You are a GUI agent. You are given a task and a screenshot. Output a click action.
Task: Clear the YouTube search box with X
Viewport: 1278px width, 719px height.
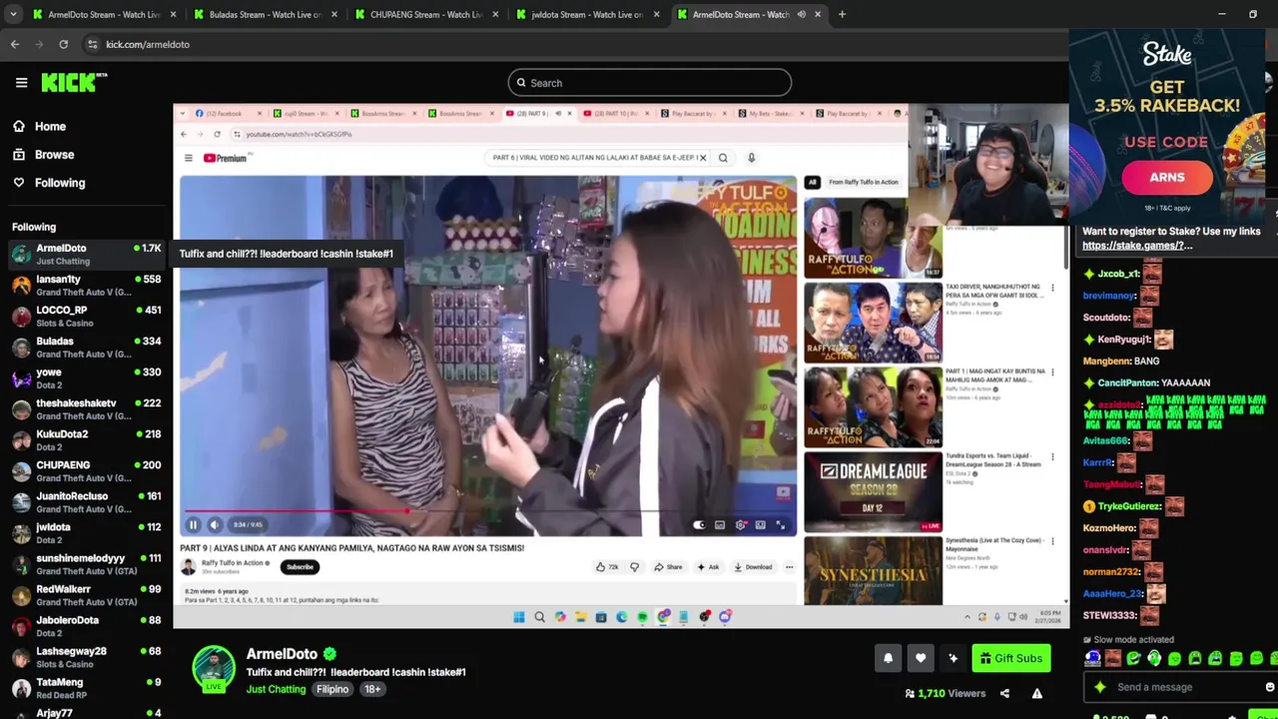[x=703, y=158]
